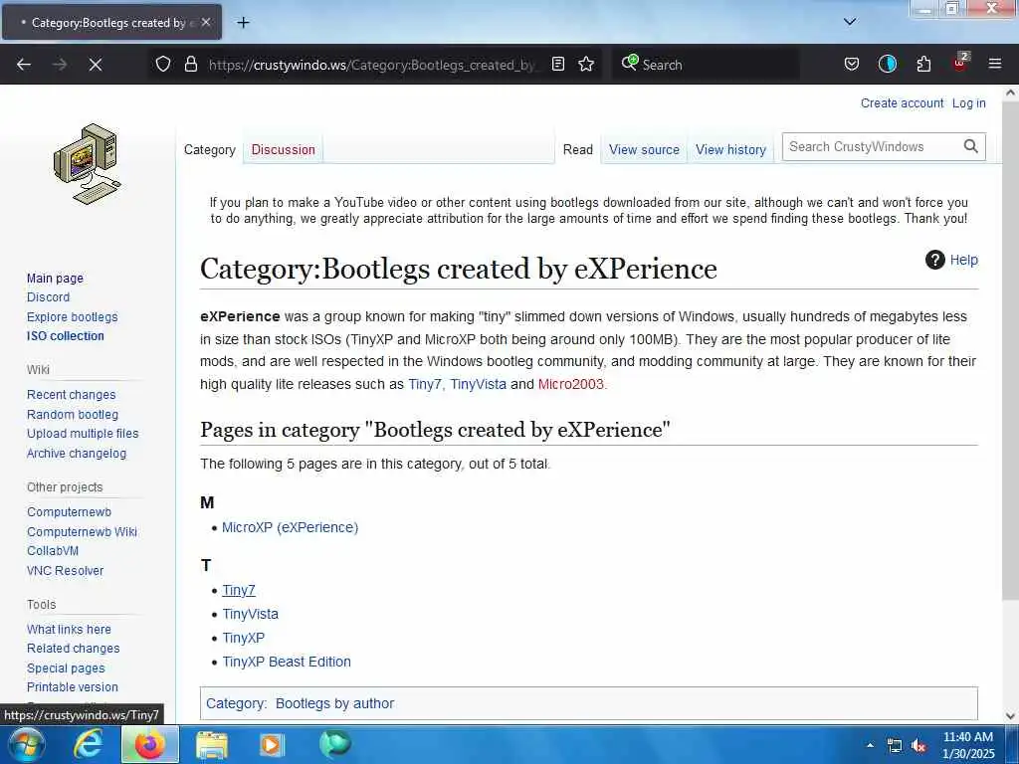Open a new browser tab
Image resolution: width=1019 pixels, height=764 pixels.
pyautogui.click(x=243, y=23)
